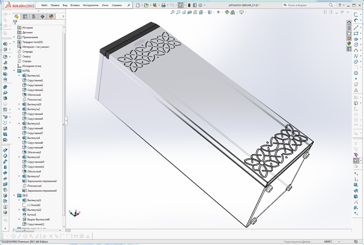The width and height of the screenshot is (364, 245).
Task: Toggle Hide/Show Items glasses icon
Action: point(218,13)
